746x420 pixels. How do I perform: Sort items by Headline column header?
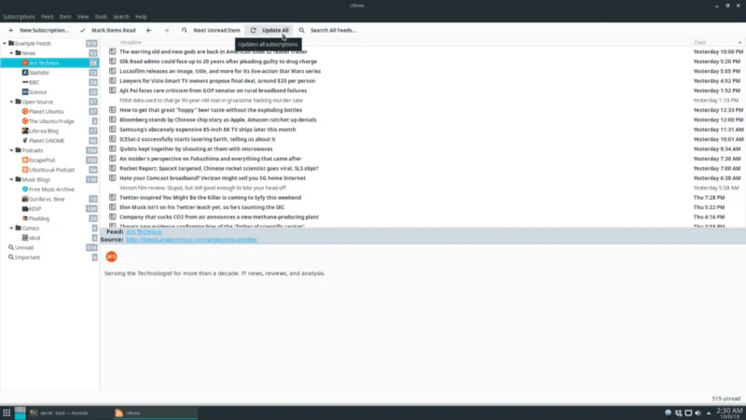click(x=131, y=42)
